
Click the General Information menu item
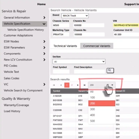(17, 18)
